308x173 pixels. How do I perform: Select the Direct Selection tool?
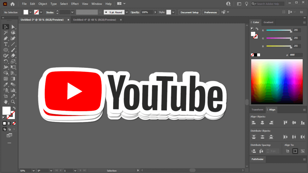click(13, 27)
